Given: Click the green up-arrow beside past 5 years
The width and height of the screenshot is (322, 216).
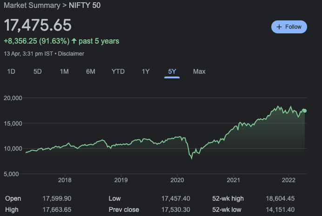Looking at the screenshot, I should tap(74, 41).
